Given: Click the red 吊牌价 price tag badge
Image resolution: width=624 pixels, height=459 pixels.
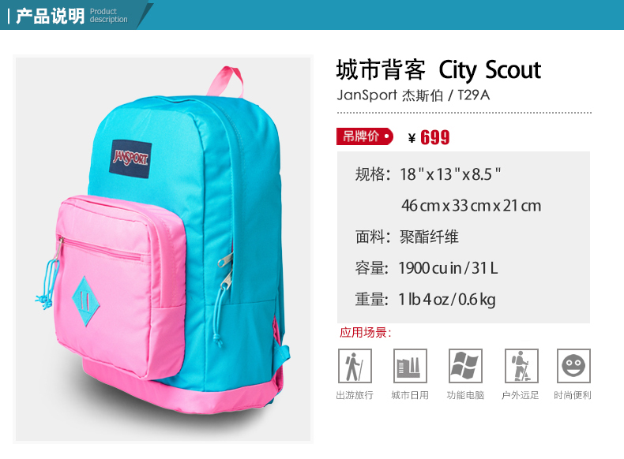Looking at the screenshot, I should coord(365,136).
